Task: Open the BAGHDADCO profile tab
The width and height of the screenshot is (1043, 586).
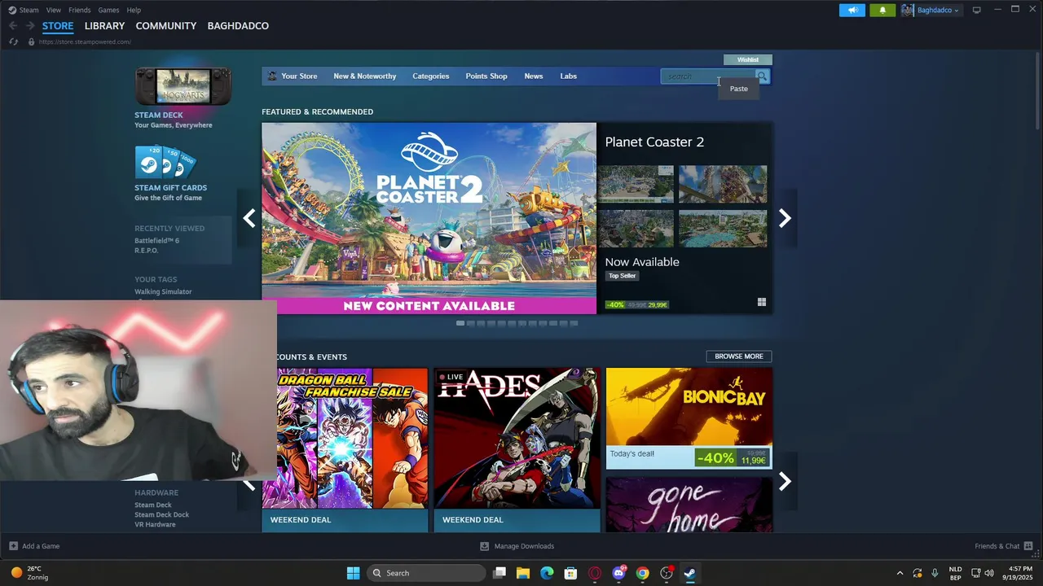Action: pos(238,26)
